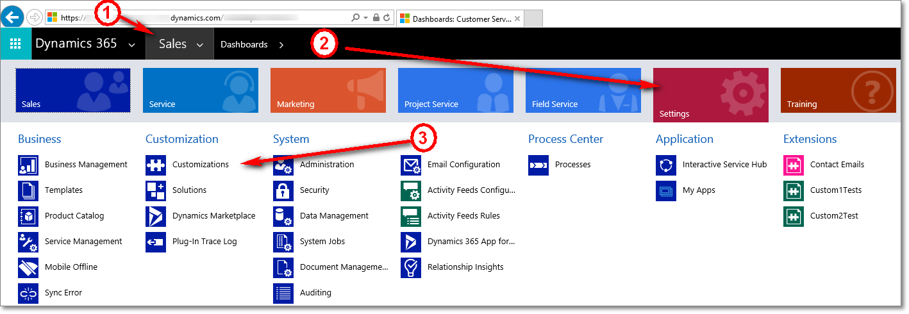The image size is (909, 314).
Task: Click the Relationship Insights lightbulb icon
Action: point(411,267)
